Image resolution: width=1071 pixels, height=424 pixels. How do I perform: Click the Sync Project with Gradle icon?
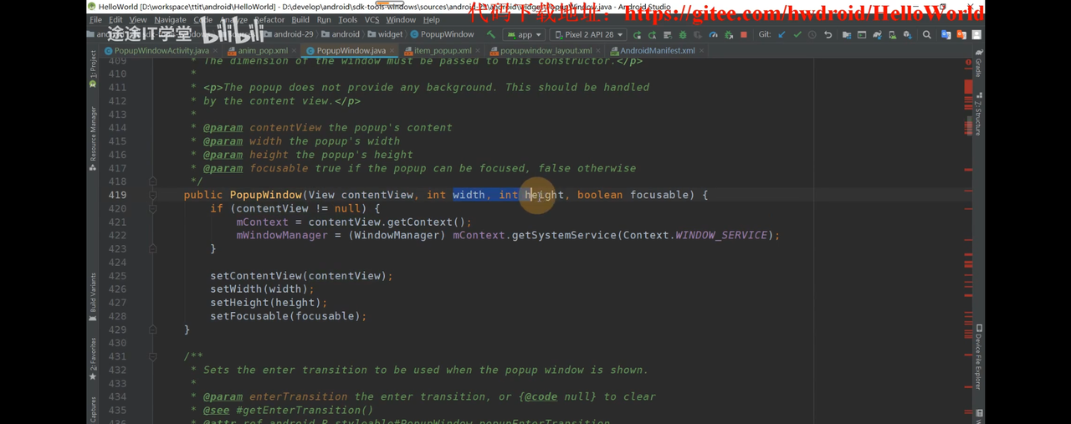[x=878, y=35]
